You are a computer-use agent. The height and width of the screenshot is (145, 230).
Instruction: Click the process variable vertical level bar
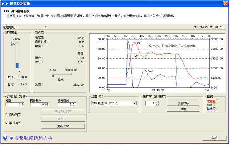[x=17, y=55]
